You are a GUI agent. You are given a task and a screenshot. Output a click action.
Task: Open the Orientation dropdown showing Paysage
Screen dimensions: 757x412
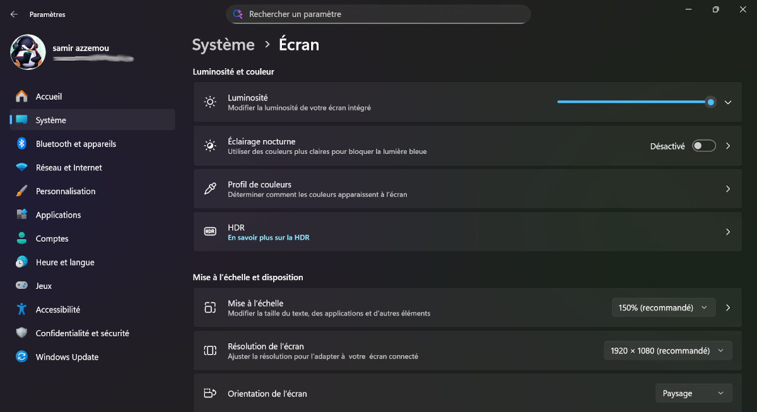[693, 392]
